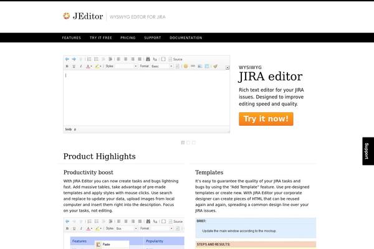Click the JEditor title text
Image resolution: width=374 pixels, height=249 pixels.
[88, 16]
